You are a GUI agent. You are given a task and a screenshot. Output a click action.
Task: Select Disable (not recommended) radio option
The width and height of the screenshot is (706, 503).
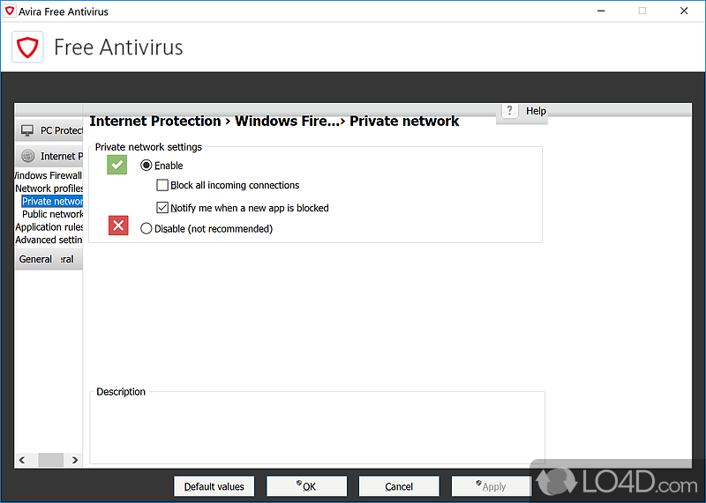[x=146, y=229]
